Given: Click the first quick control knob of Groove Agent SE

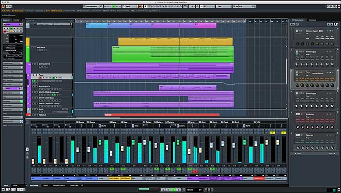Looking at the screenshot, I should pos(298,44).
